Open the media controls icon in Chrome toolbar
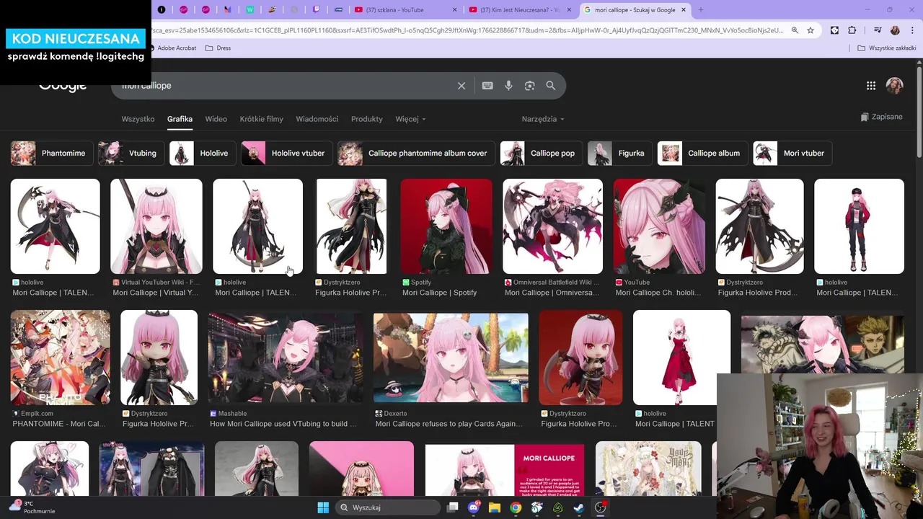Viewport: 923px width, 519px height. (878, 30)
